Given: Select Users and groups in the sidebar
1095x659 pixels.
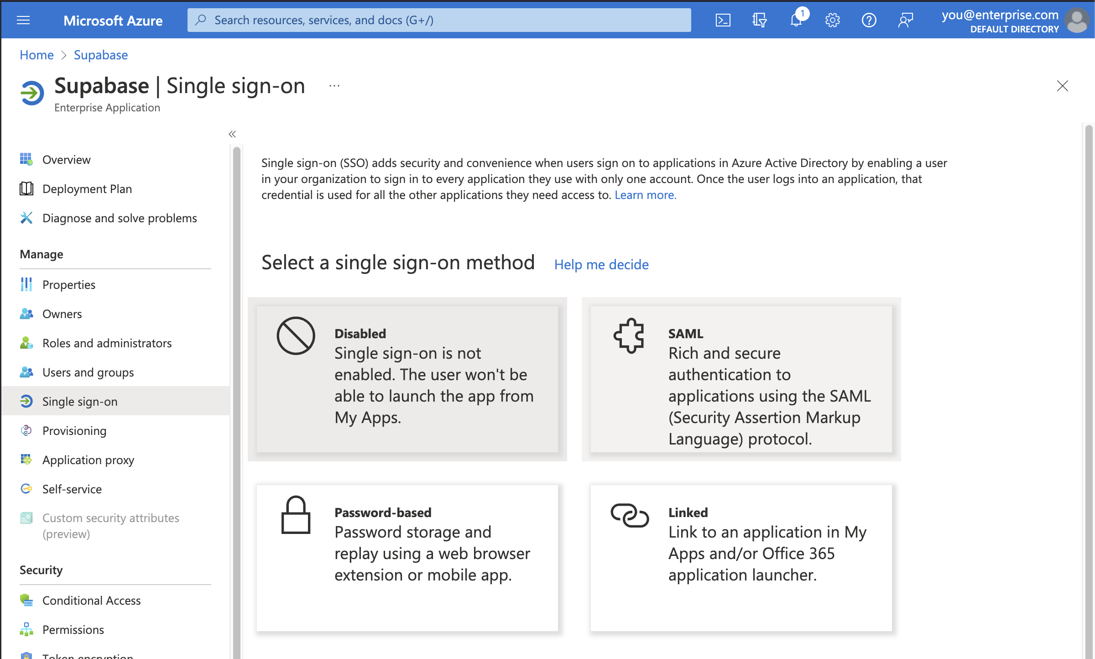Looking at the screenshot, I should (88, 372).
